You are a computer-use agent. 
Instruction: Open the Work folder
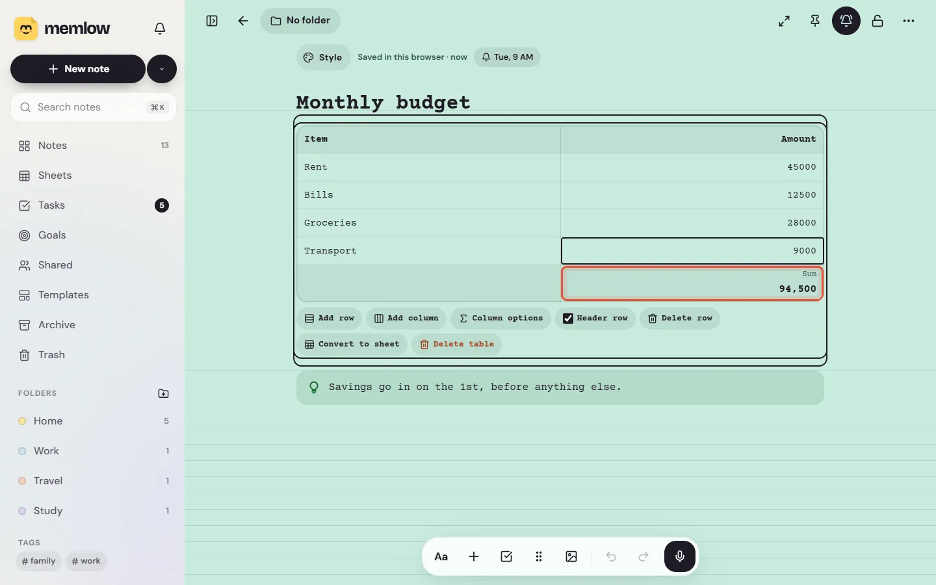click(x=94, y=451)
